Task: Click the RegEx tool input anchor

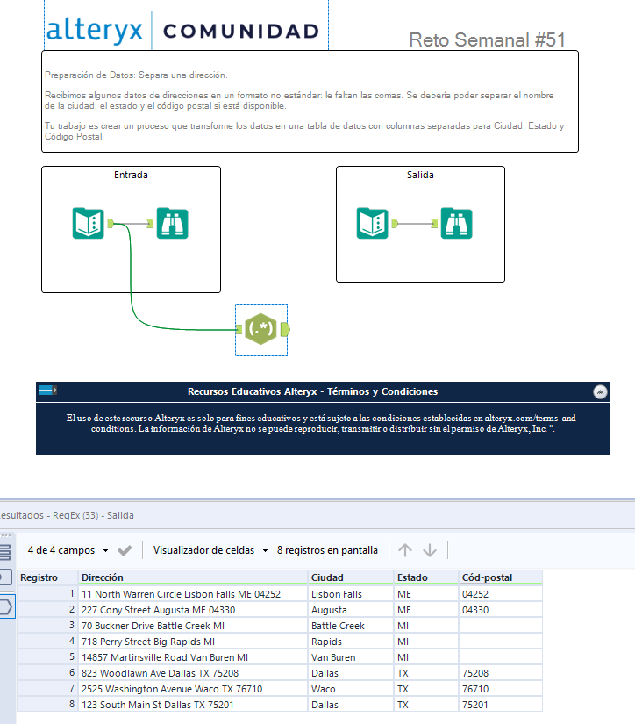Action: pos(239,329)
